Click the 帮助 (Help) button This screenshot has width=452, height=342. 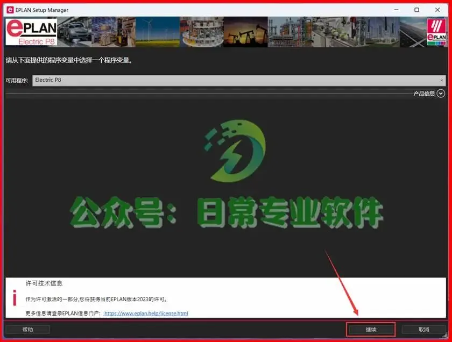[27, 329]
